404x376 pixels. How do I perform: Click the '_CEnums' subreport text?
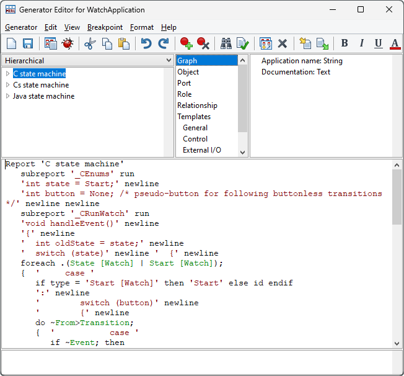click(92, 174)
